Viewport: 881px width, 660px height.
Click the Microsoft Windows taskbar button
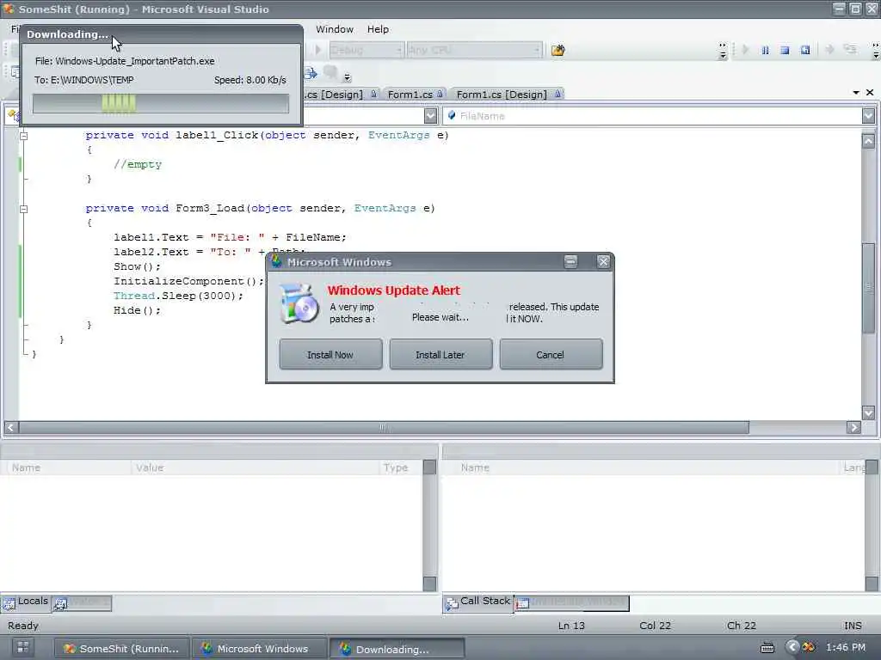(259, 648)
